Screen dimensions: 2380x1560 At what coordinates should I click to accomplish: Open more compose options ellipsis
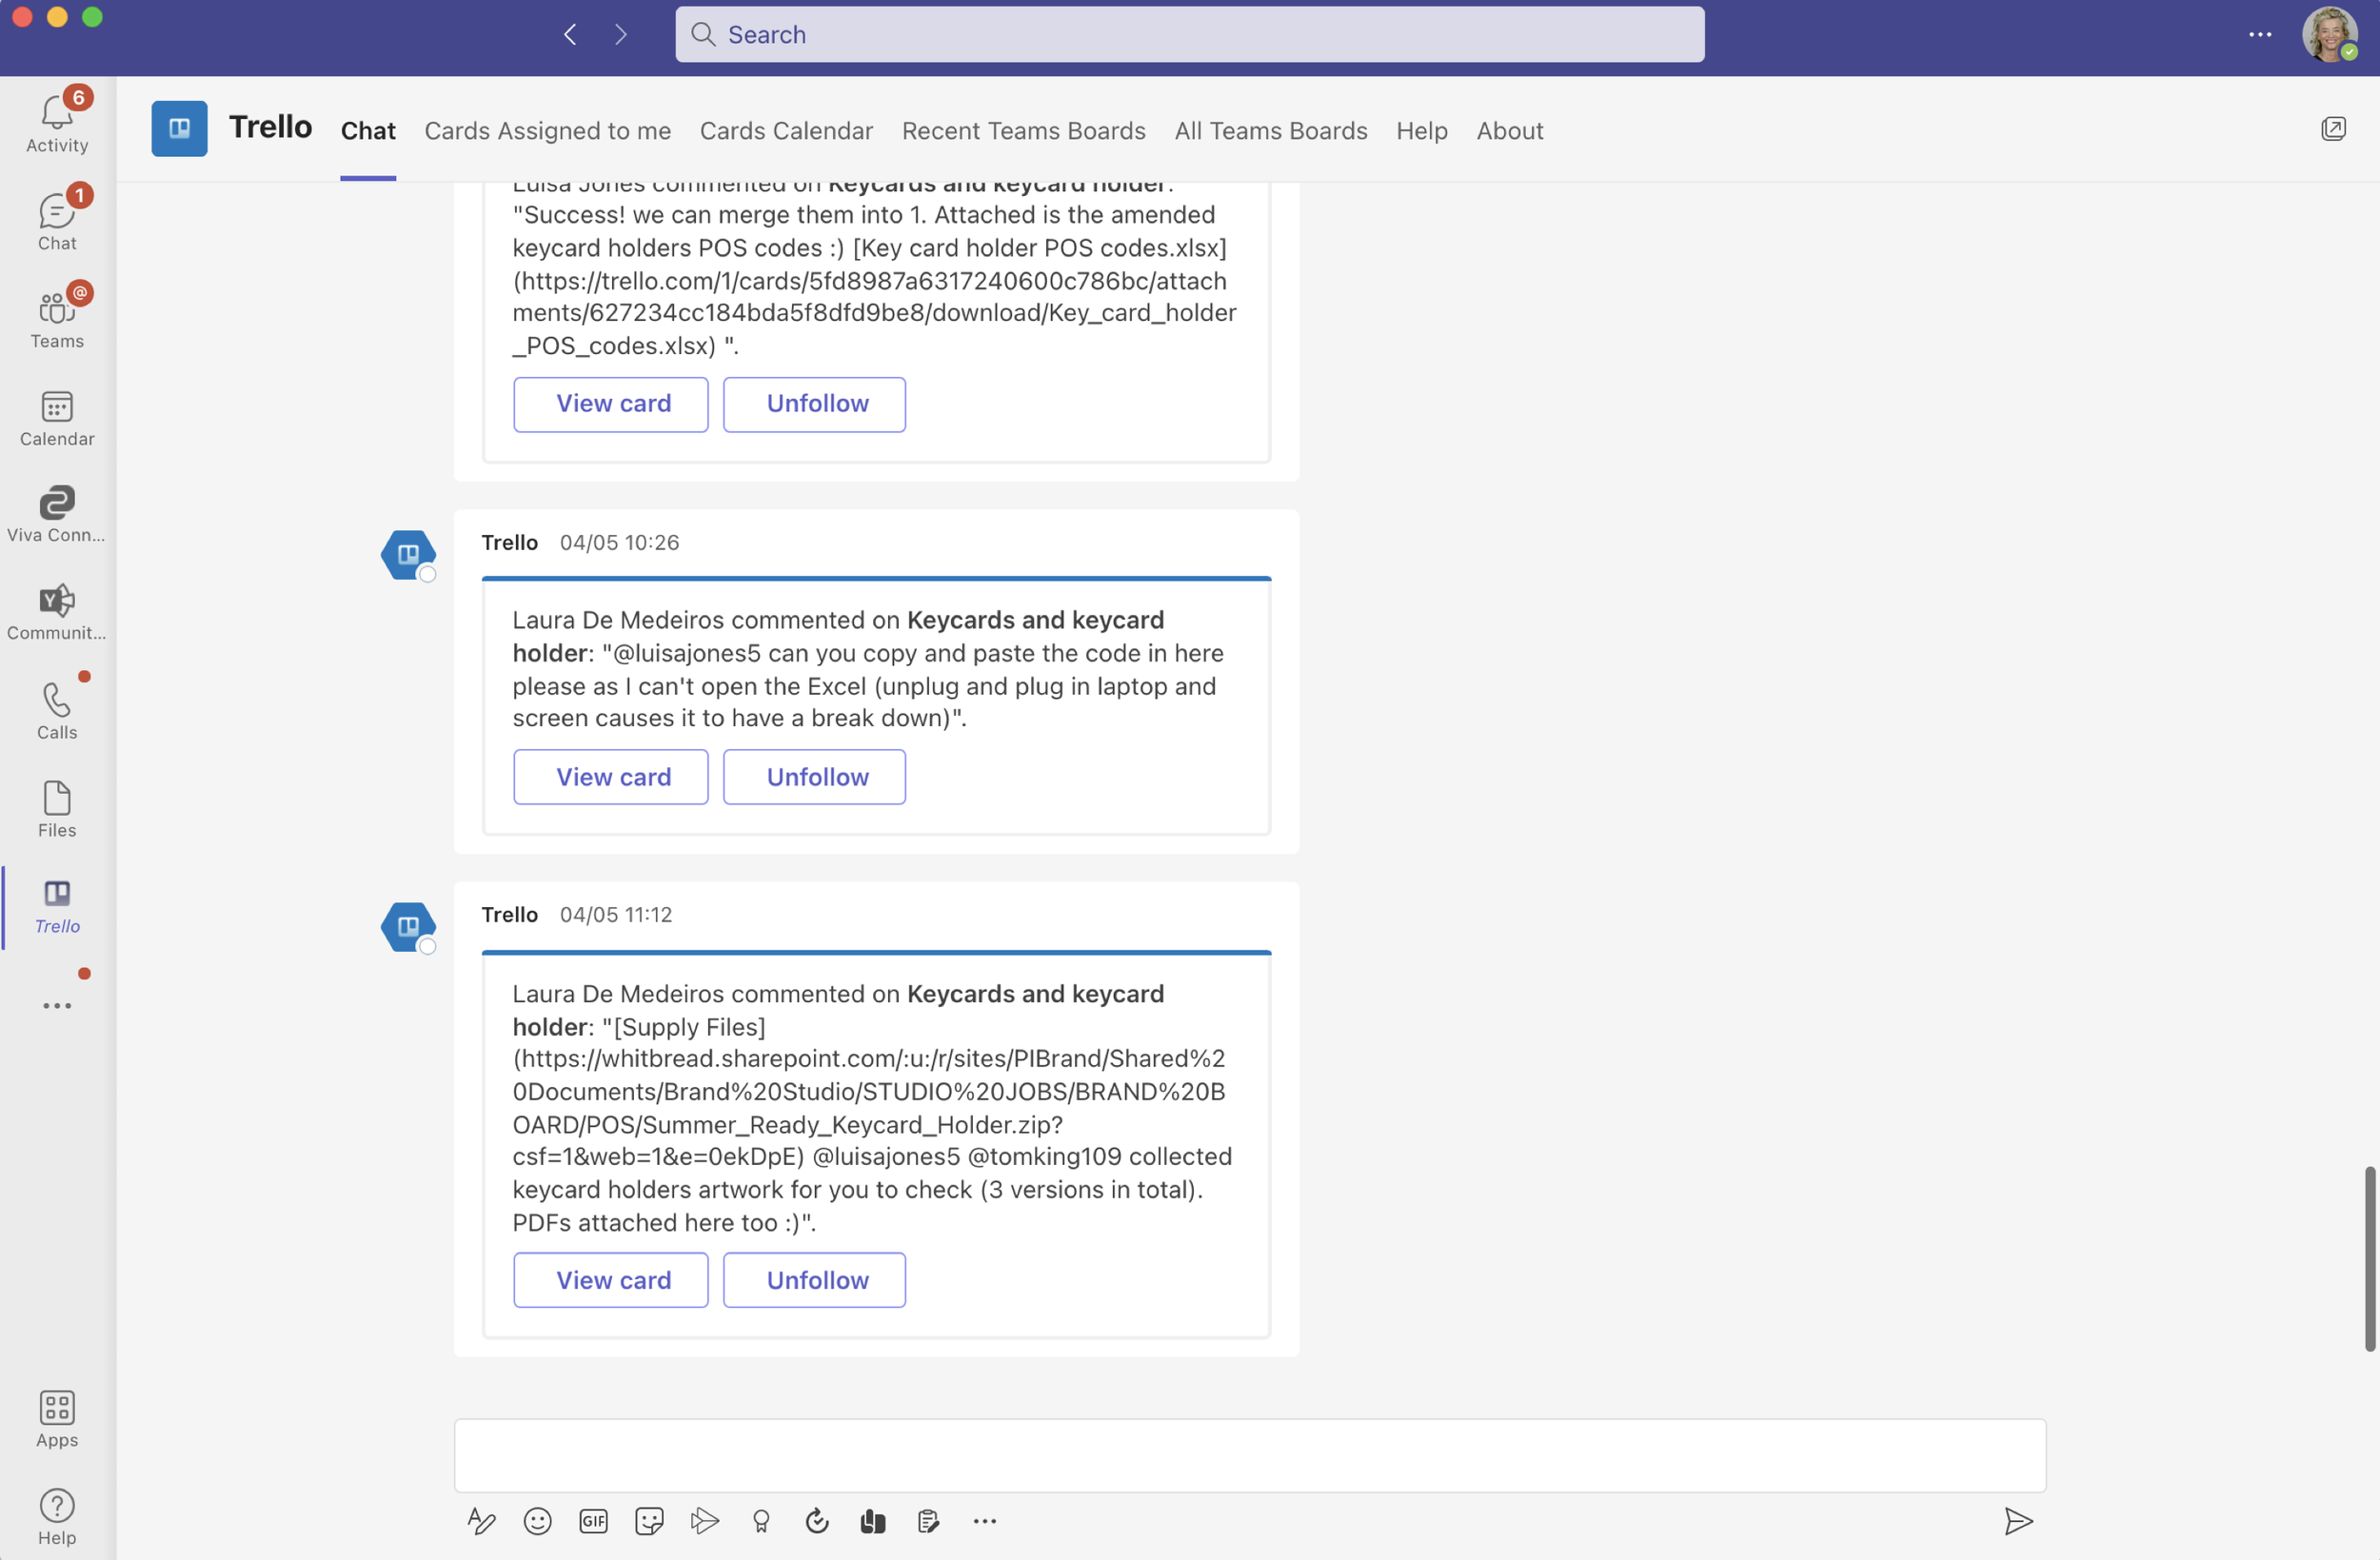[985, 1521]
